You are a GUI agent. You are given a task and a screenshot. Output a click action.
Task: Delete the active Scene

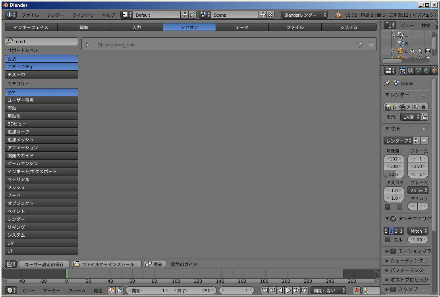(x=270, y=15)
